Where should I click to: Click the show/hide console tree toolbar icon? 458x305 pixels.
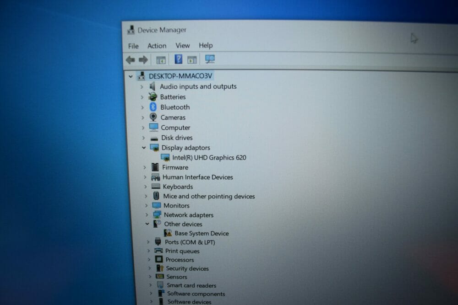coord(161,60)
